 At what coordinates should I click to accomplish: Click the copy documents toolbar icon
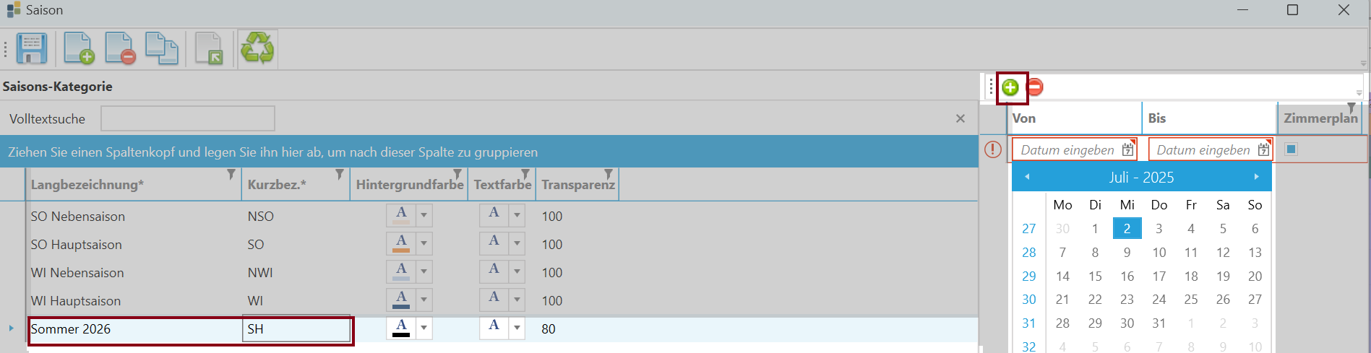(162, 49)
